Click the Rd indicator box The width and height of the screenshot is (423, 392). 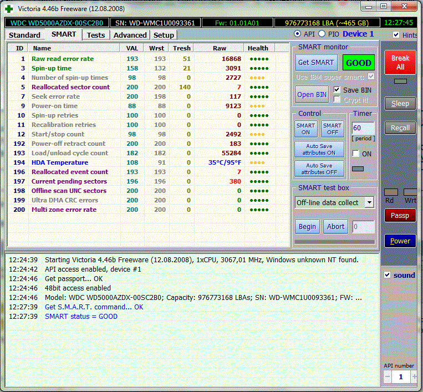391,192
